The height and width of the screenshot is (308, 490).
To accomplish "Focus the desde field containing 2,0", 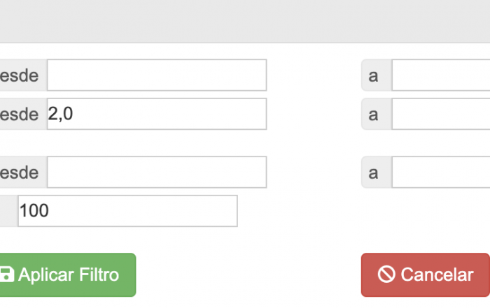I will pyautogui.click(x=157, y=114).
